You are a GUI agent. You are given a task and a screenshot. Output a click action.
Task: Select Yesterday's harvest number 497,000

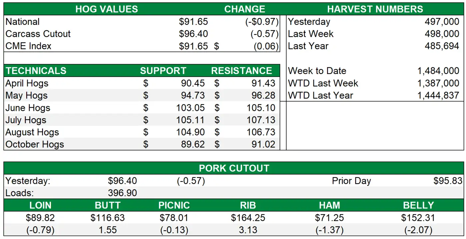[442, 22]
